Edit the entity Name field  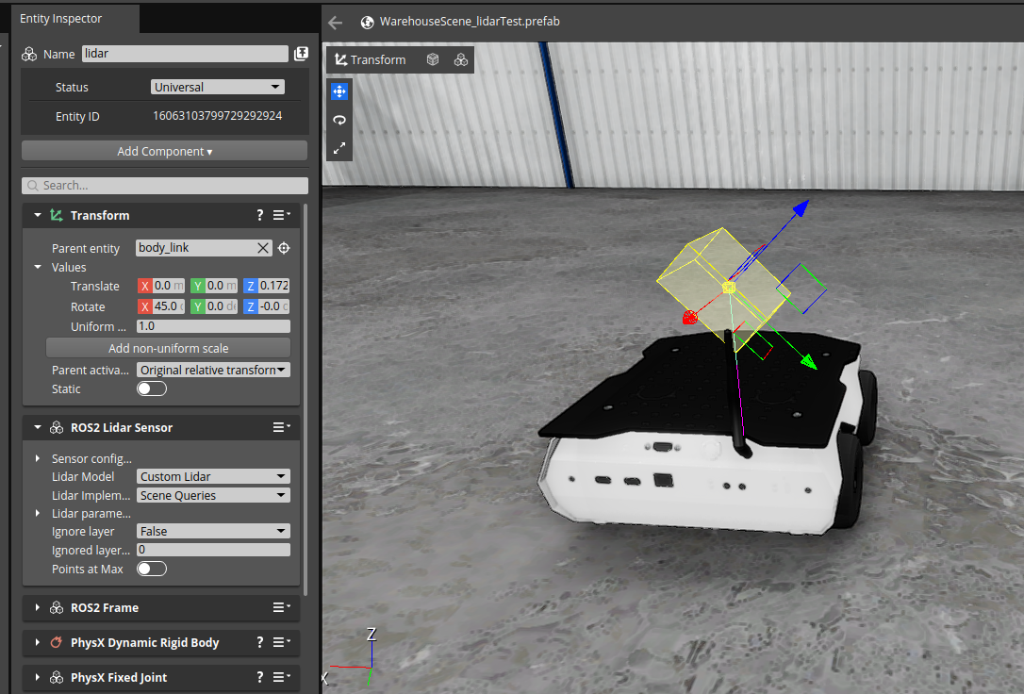click(185, 54)
